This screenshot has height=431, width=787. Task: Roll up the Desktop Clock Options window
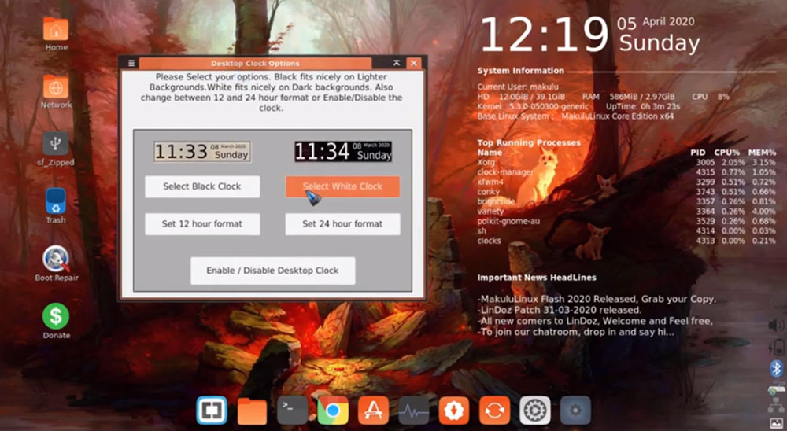[x=397, y=63]
